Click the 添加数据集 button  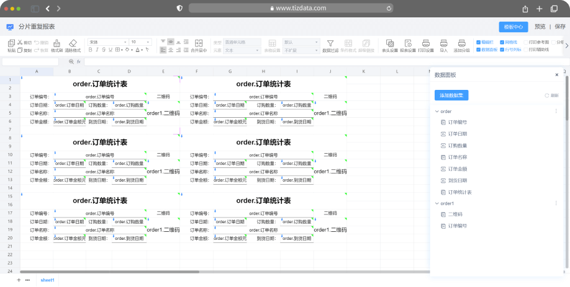point(451,95)
